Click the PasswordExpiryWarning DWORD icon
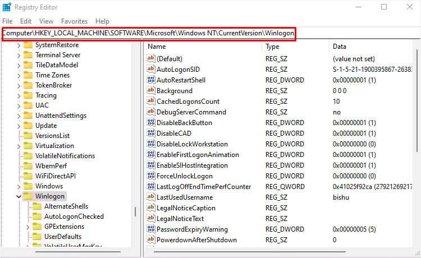Image resolution: width=421 pixels, height=258 pixels. [x=151, y=229]
